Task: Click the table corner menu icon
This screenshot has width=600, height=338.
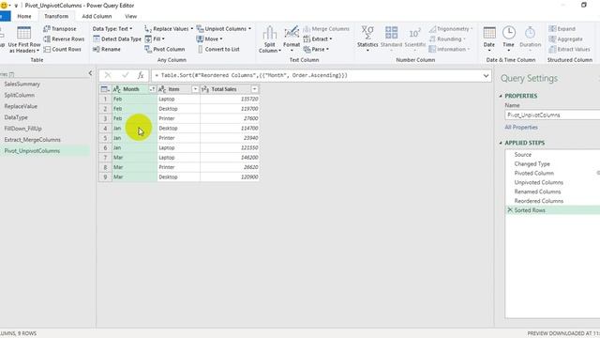Action: pos(105,89)
